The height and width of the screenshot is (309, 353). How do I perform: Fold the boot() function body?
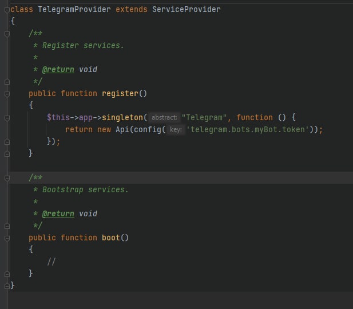pyautogui.click(x=7, y=238)
